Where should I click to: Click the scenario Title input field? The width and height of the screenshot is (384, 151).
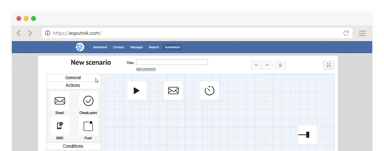click(x=172, y=62)
